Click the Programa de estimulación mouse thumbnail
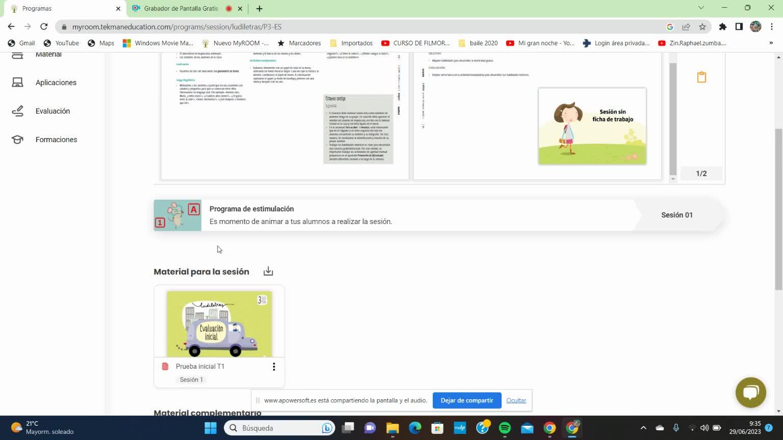783x440 pixels. pyautogui.click(x=177, y=215)
